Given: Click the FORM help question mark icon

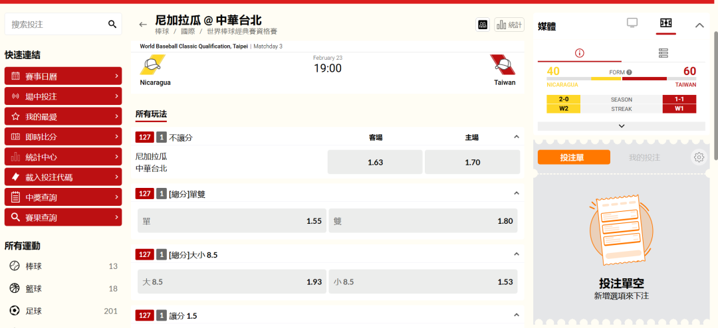Looking at the screenshot, I should click(x=629, y=72).
